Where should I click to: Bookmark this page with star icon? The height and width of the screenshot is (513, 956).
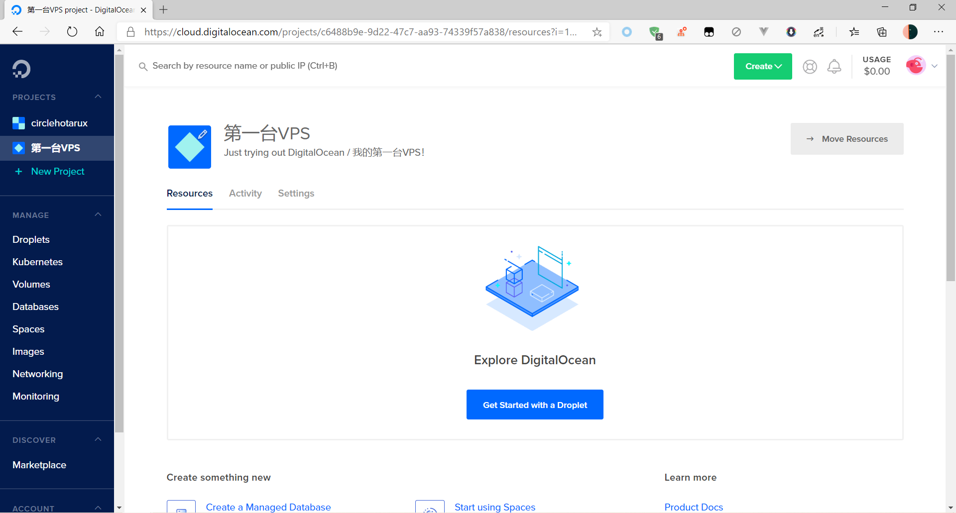click(x=597, y=32)
